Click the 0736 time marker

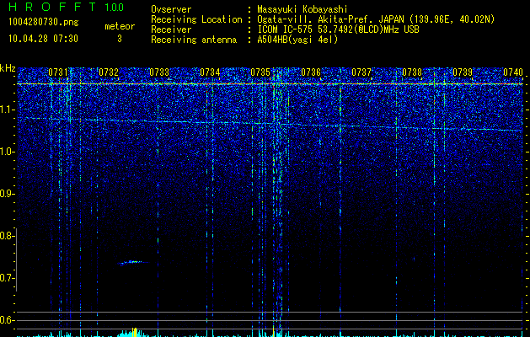[311, 72]
